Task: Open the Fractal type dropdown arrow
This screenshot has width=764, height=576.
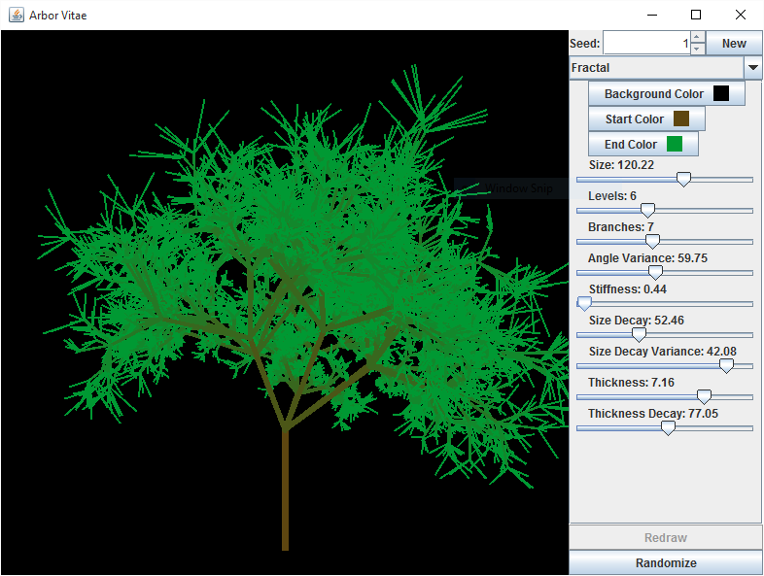Action: tap(752, 68)
